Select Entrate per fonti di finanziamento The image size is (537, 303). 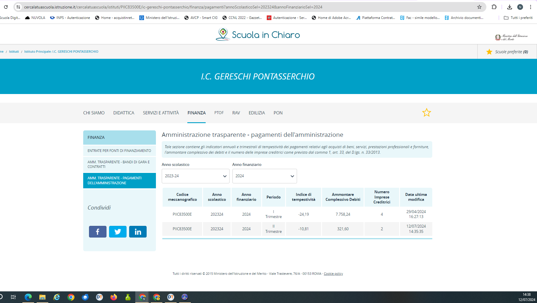(x=119, y=151)
